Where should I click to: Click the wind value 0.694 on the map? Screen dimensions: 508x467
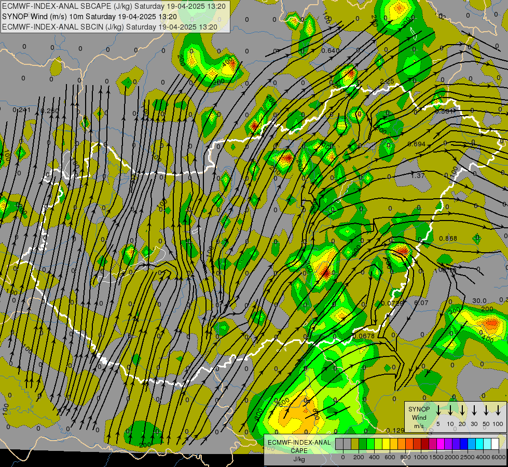[x=416, y=144]
